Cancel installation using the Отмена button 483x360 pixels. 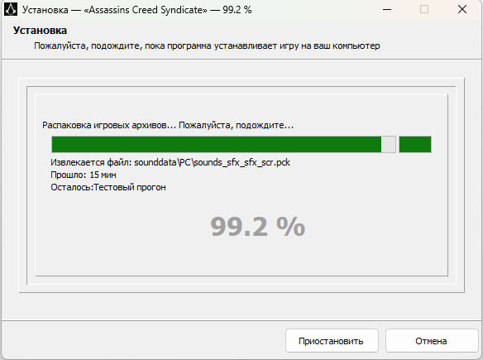point(431,341)
